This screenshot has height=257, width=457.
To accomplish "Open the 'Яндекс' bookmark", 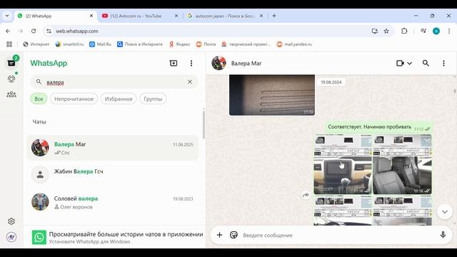I will coord(179,44).
